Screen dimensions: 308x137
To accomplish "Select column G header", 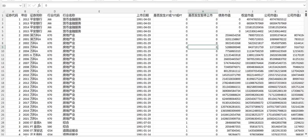I will (170, 11).
